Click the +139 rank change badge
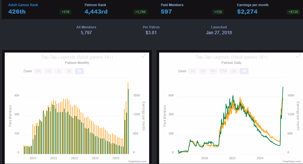 (x=65, y=12)
